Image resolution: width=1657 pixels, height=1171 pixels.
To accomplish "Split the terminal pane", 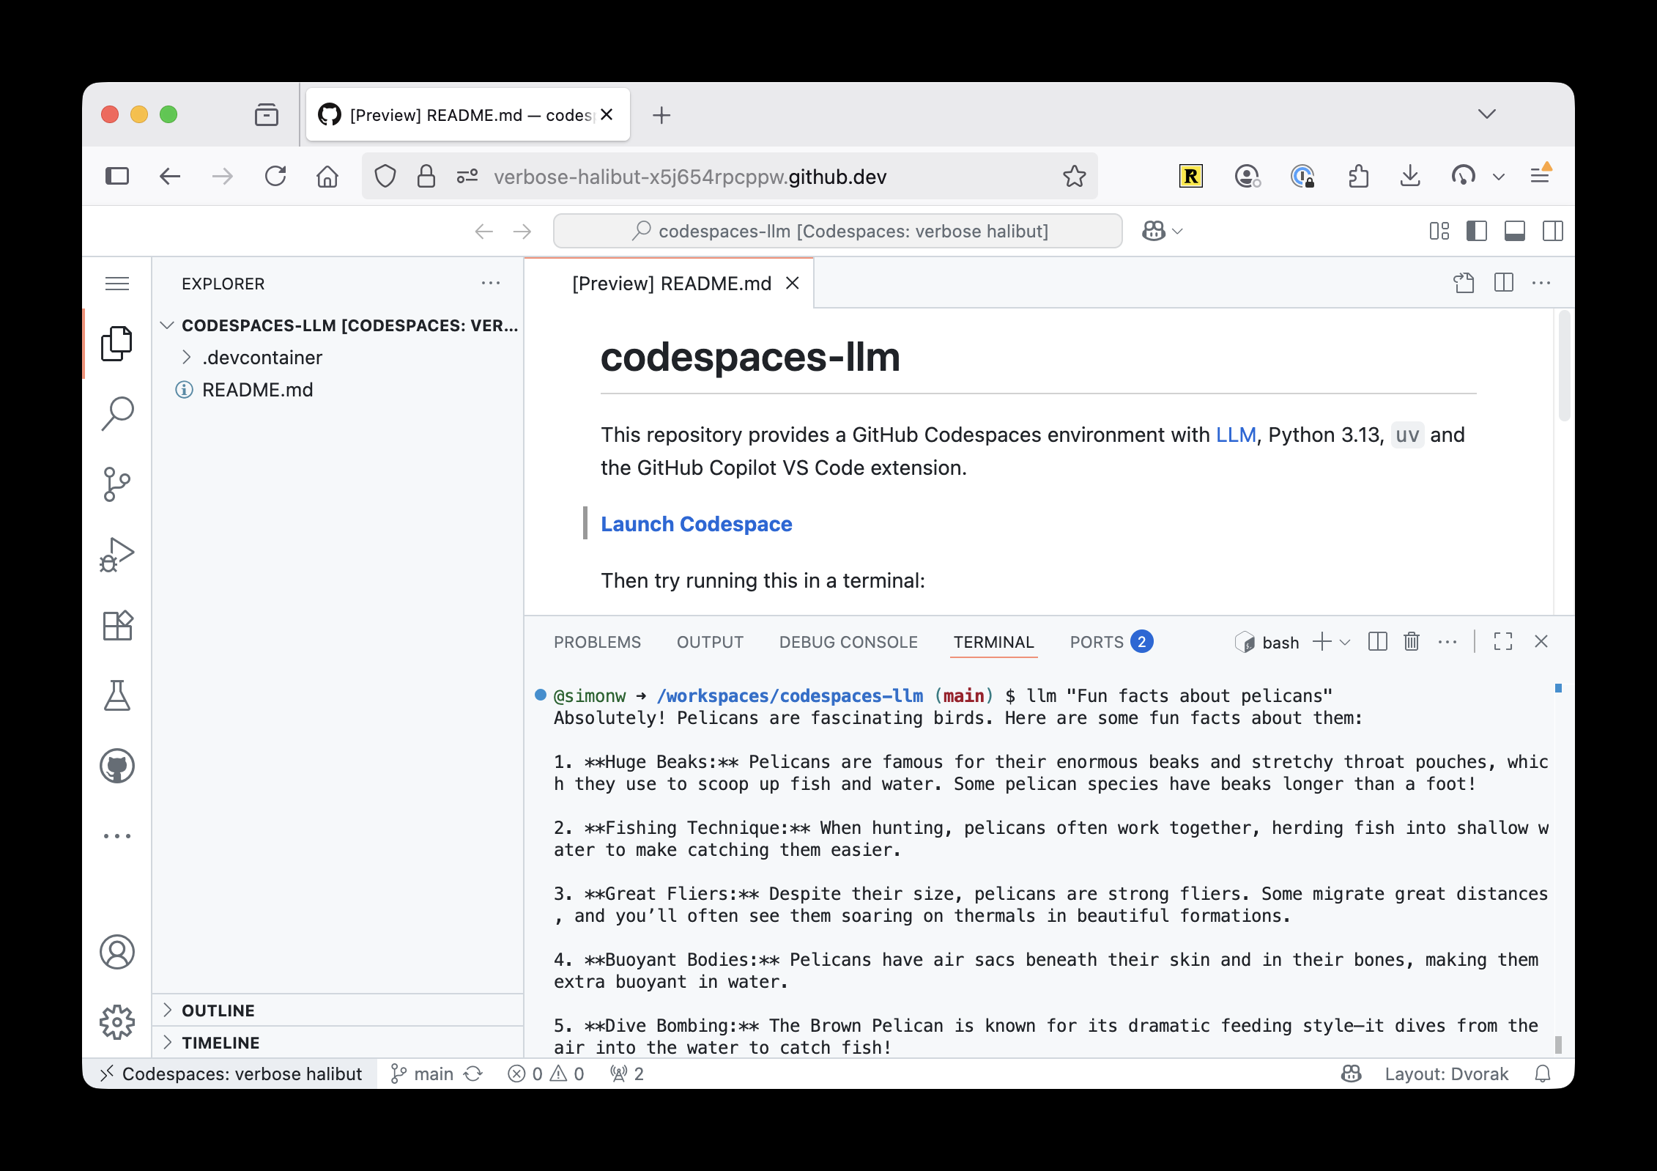I will [1377, 642].
